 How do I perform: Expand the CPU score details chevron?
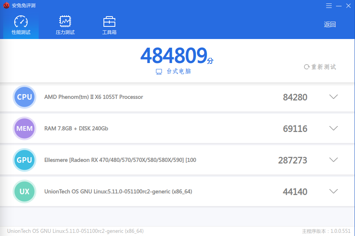click(x=334, y=97)
